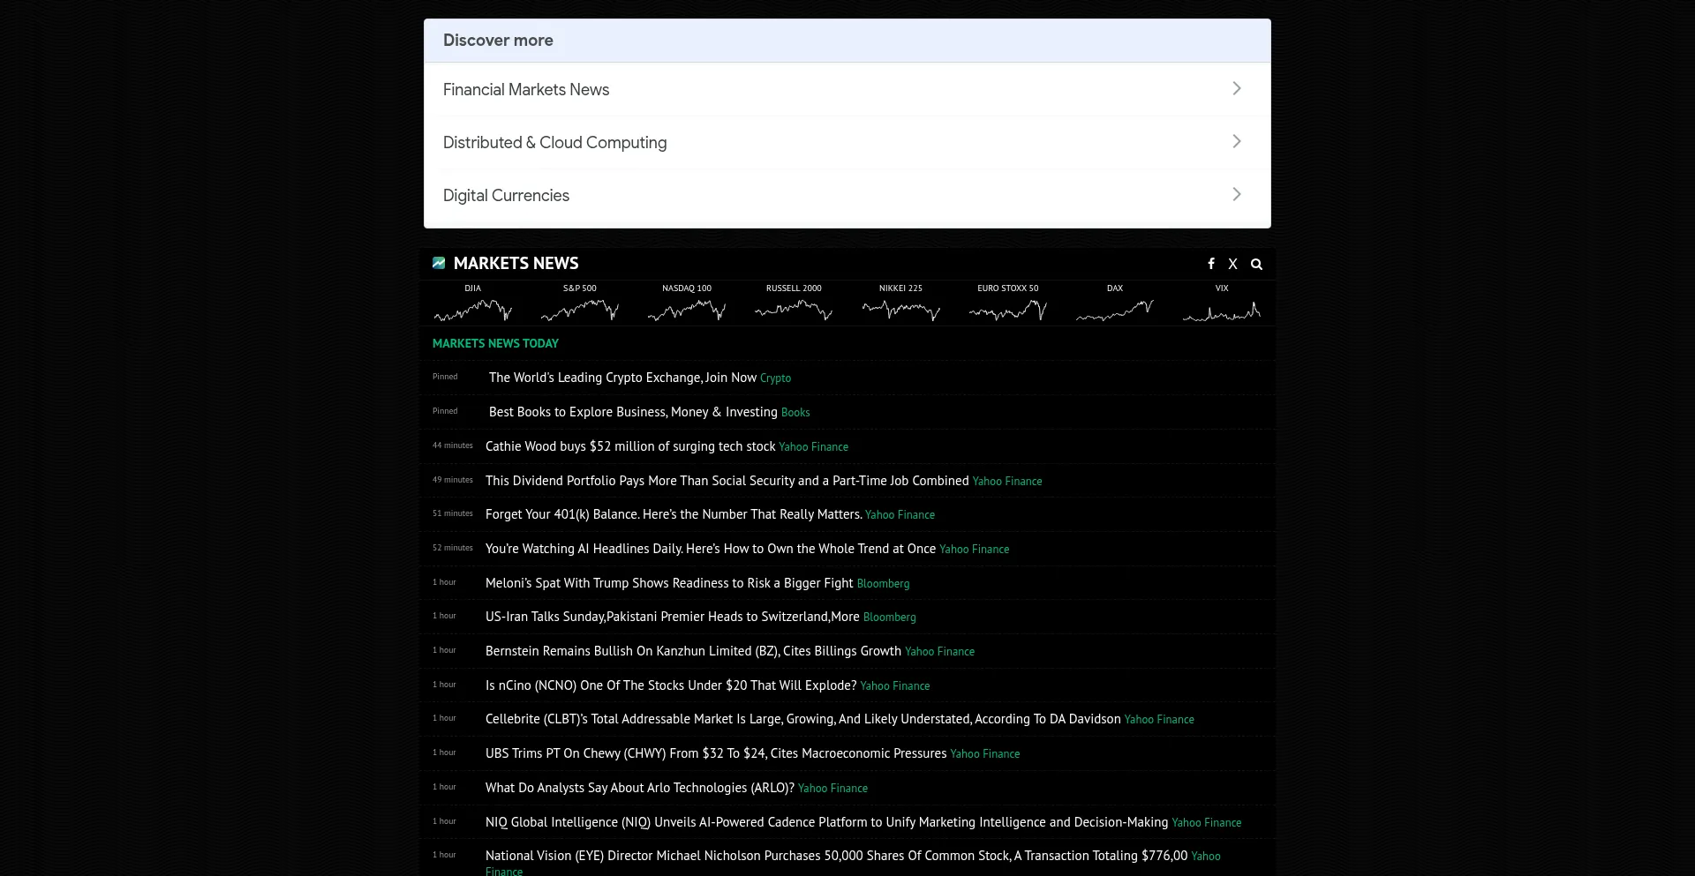Click the Books source tag
The height and width of the screenshot is (876, 1695).
point(795,413)
